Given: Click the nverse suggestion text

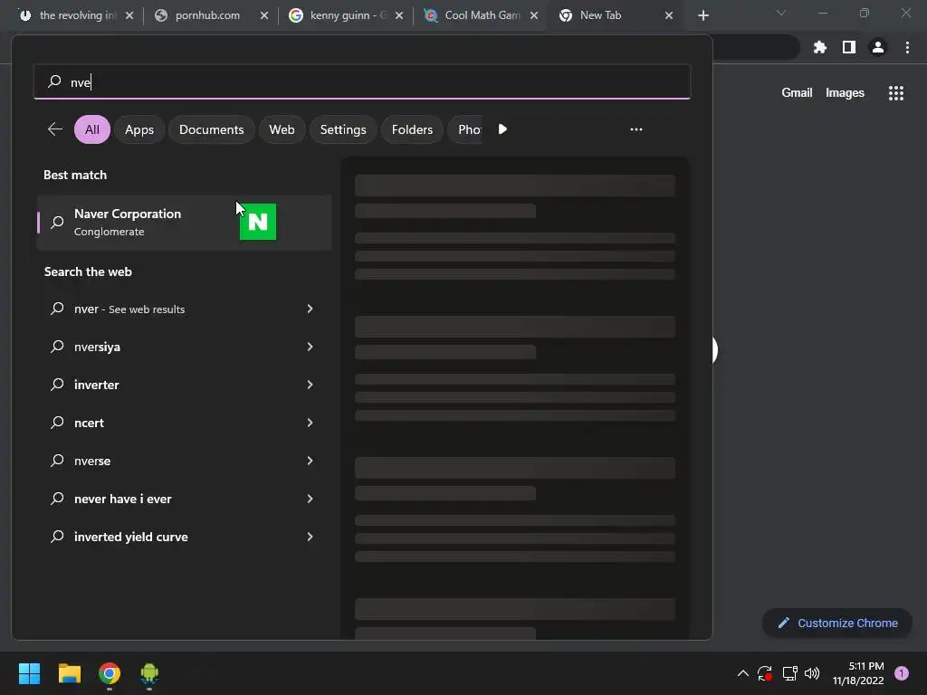Looking at the screenshot, I should [x=92, y=461].
